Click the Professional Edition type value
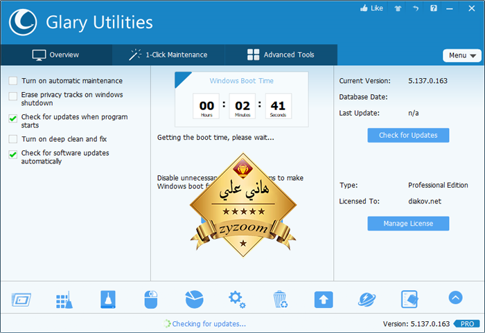This screenshot has height=333, width=485. point(438,186)
